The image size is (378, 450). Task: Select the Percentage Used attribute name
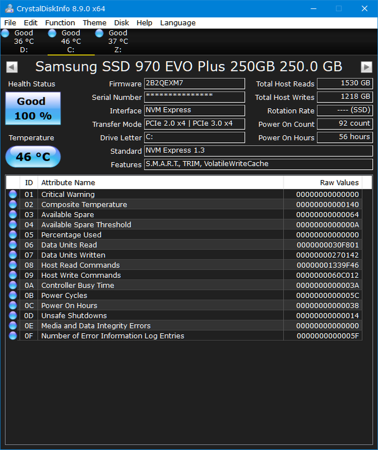point(71,235)
